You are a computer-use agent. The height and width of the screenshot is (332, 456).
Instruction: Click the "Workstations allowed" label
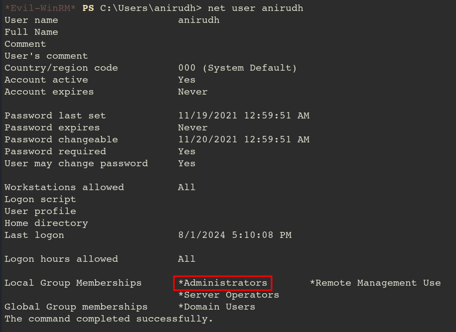click(x=64, y=187)
